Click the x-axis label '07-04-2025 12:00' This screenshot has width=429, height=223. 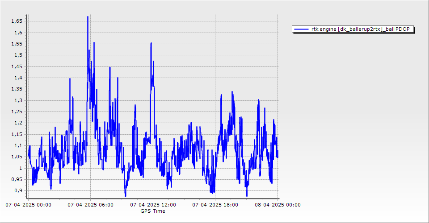click(153, 205)
